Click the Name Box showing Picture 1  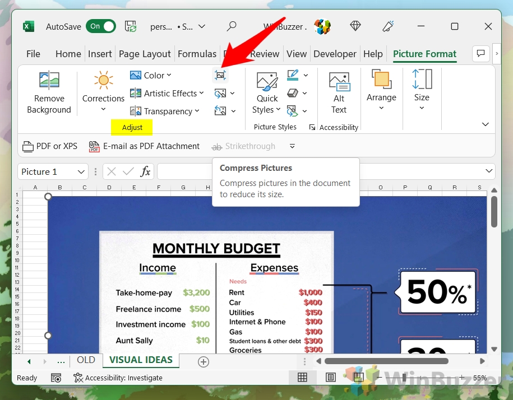point(53,171)
